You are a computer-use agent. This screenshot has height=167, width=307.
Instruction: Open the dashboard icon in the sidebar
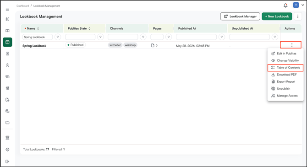click(x=7, y=19)
